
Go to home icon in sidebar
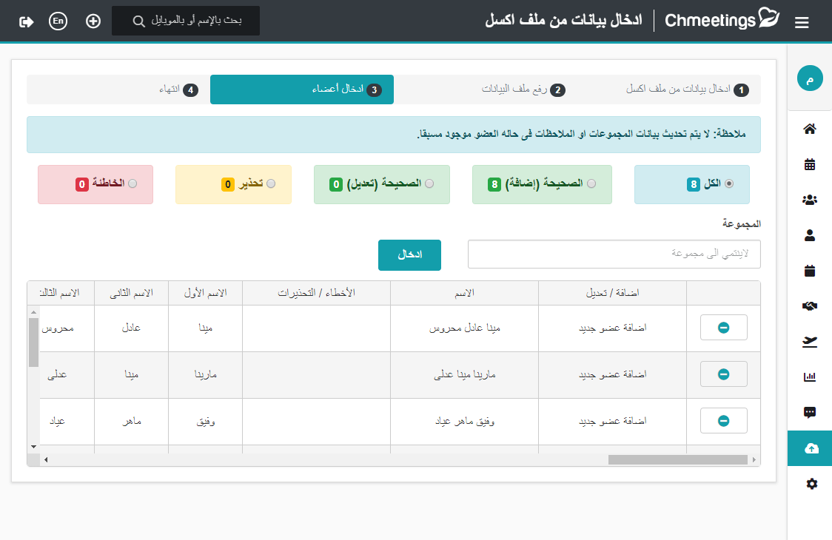[810, 129]
